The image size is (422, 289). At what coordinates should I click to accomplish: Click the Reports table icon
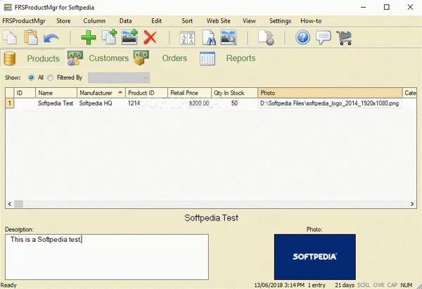tap(207, 58)
